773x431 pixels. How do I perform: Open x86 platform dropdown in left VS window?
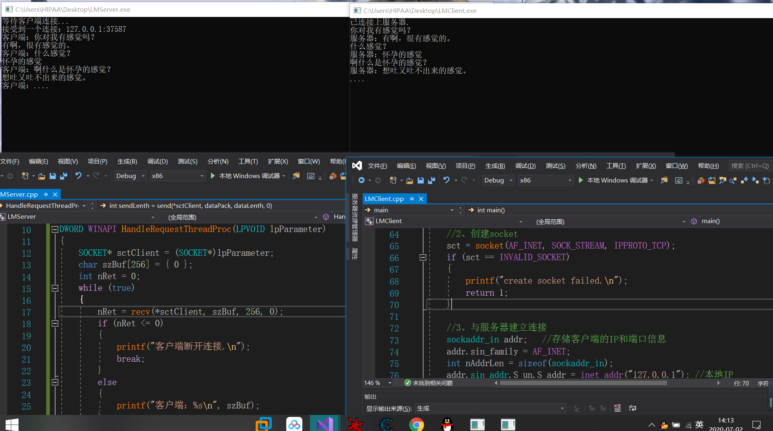point(178,176)
